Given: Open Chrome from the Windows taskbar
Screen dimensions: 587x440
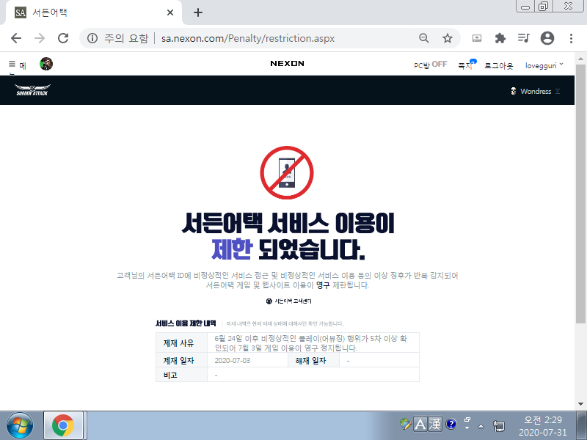Looking at the screenshot, I should [63, 425].
